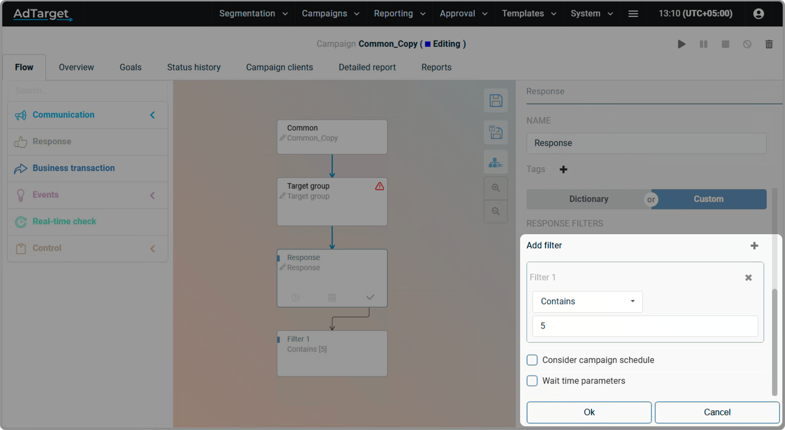Click the zoom out magnifier icon
The height and width of the screenshot is (430, 785).
pos(496,211)
